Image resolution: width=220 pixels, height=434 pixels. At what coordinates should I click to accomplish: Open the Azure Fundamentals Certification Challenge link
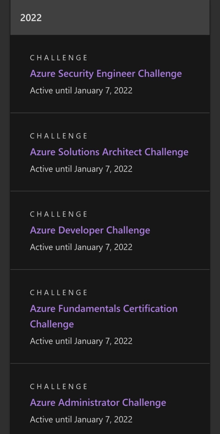104,308
